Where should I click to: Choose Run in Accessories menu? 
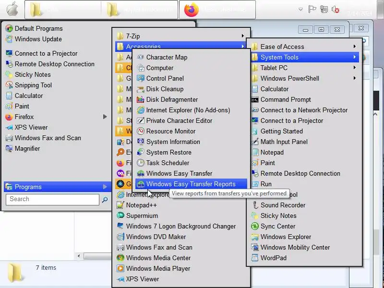point(304,184)
